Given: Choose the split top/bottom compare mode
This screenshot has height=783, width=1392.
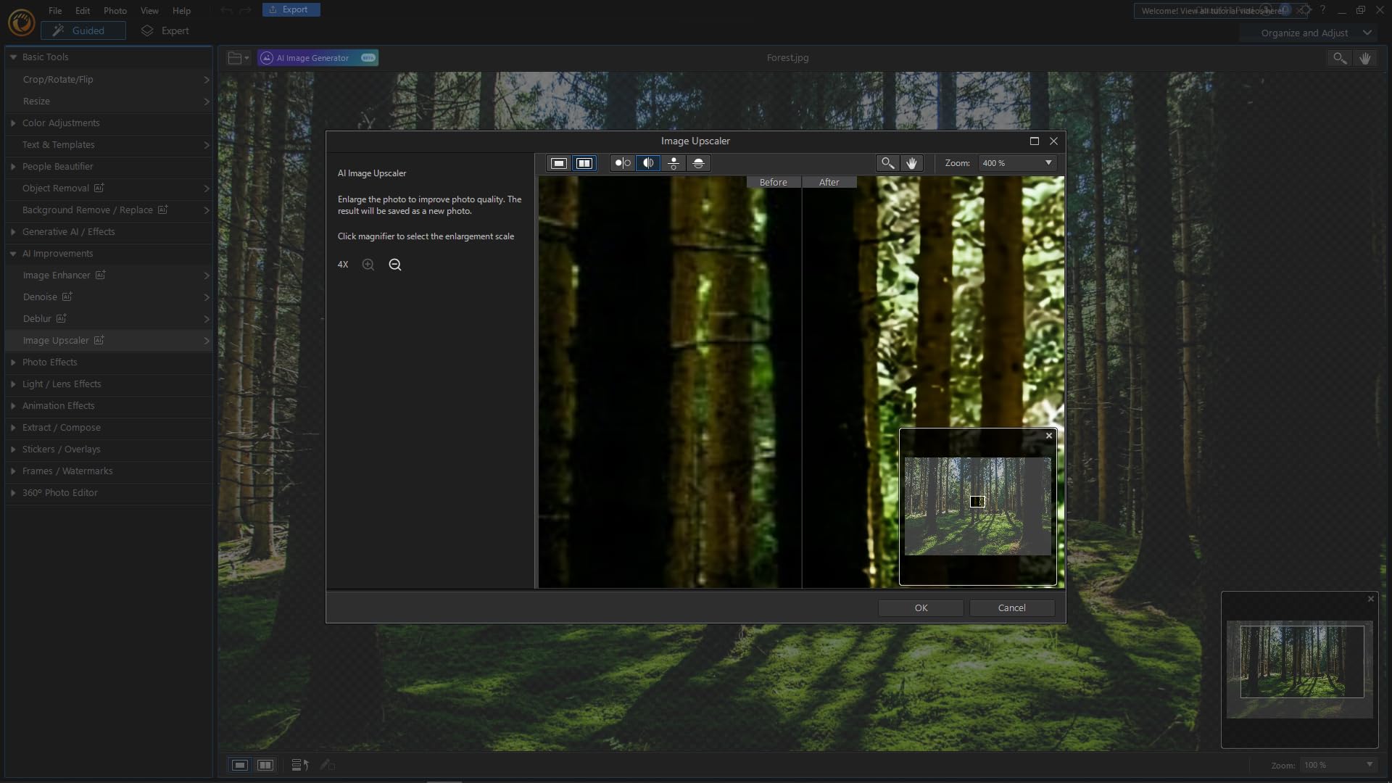Looking at the screenshot, I should [x=698, y=163].
